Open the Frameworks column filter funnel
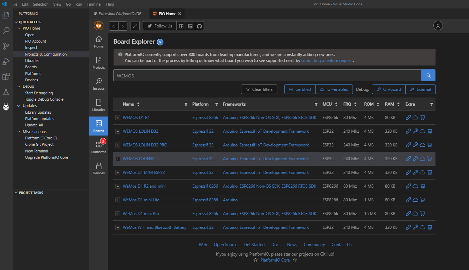Screen dimensions: 469x270 pyautogui.click(x=316, y=104)
